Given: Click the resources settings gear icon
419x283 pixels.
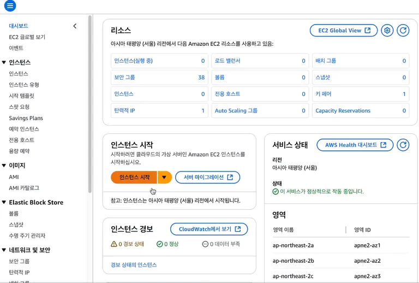Looking at the screenshot, I should 387,31.
